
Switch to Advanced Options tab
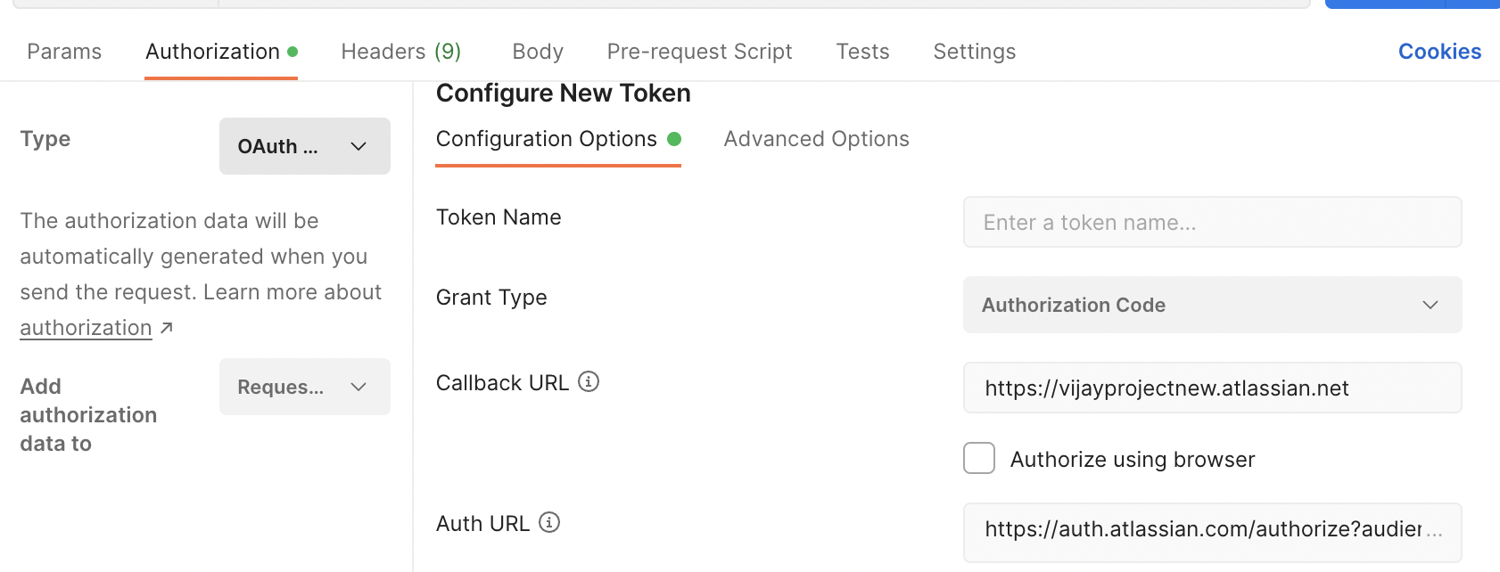pos(816,139)
